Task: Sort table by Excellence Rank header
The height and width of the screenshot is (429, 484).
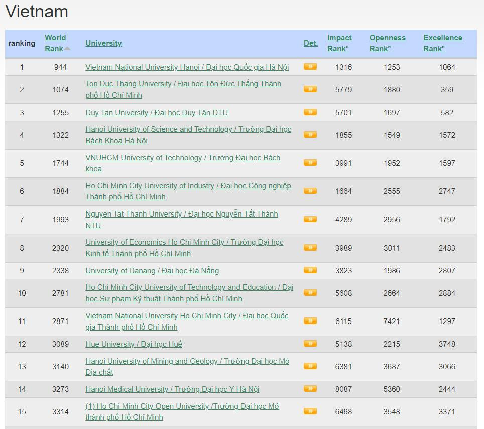Action: (x=442, y=43)
